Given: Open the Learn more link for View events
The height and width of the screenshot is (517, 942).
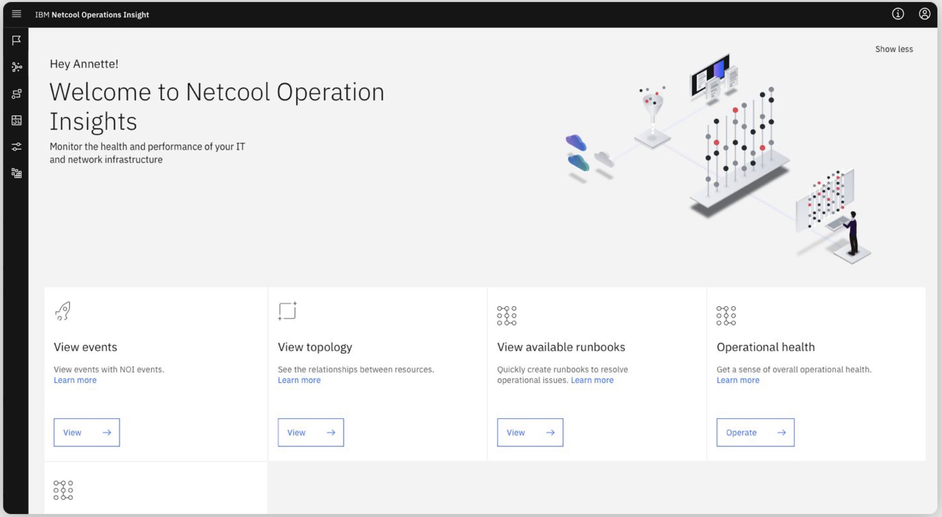Looking at the screenshot, I should point(75,380).
